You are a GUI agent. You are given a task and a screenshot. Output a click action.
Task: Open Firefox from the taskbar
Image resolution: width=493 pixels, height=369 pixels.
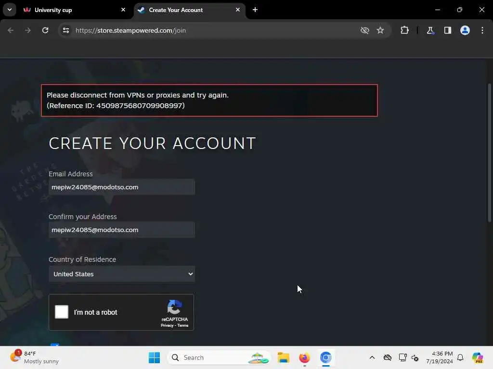click(304, 357)
